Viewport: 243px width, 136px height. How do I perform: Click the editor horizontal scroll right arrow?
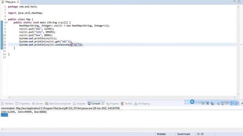[235, 97]
